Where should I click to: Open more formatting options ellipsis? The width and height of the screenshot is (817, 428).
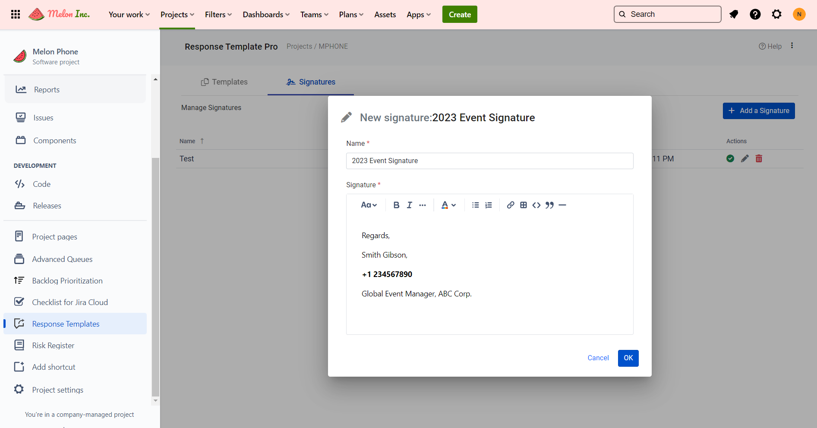point(422,205)
